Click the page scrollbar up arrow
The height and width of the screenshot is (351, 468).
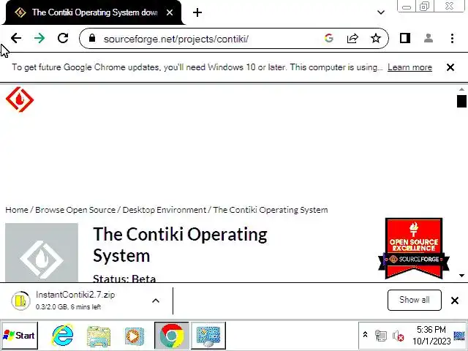pos(461,89)
